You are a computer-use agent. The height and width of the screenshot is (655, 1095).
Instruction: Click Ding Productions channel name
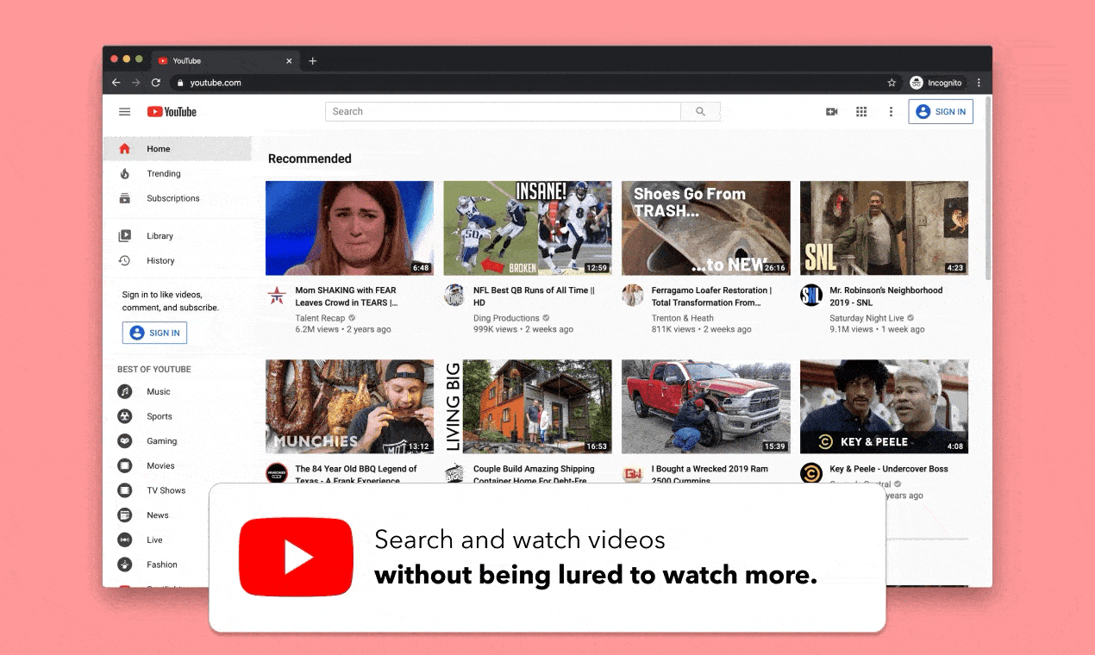click(x=506, y=318)
